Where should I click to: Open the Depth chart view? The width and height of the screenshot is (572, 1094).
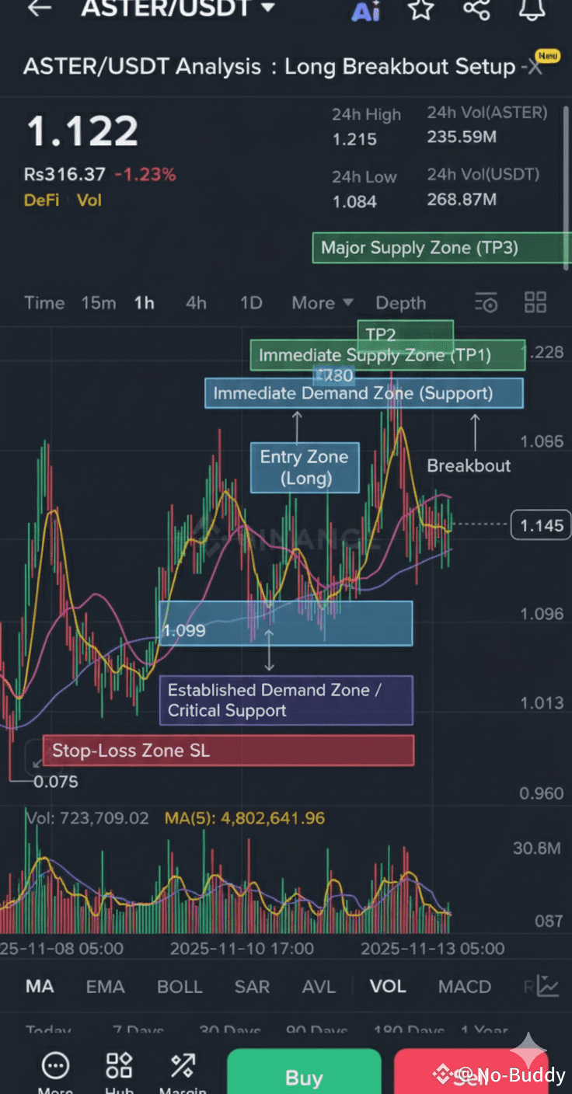tap(401, 303)
